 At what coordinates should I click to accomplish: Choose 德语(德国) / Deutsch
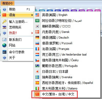(x=67, y=38)
